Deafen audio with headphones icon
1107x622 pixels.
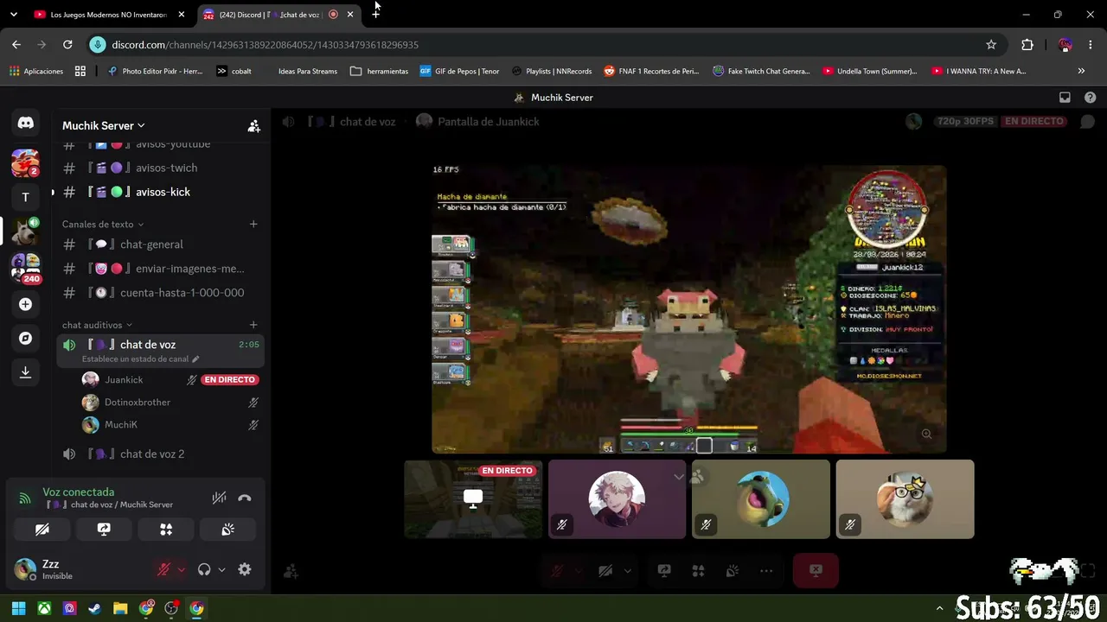204,569
